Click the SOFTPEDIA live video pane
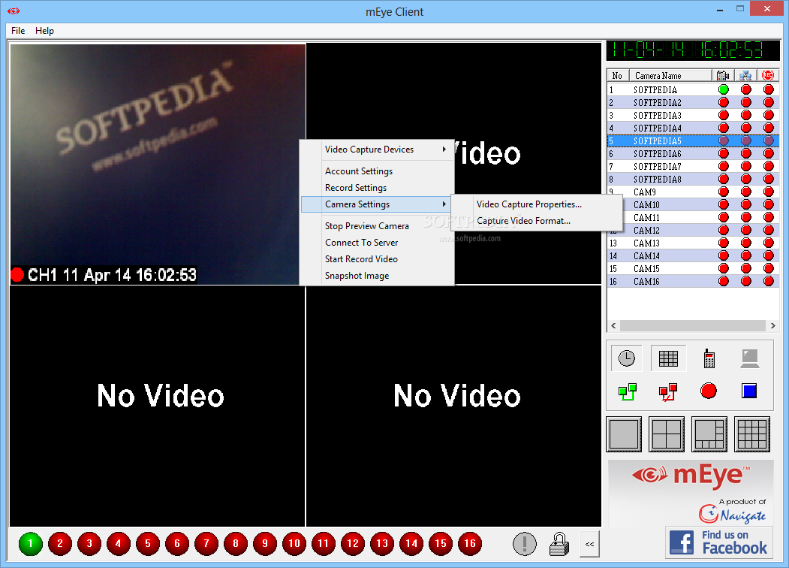789x568 pixels. [x=158, y=164]
